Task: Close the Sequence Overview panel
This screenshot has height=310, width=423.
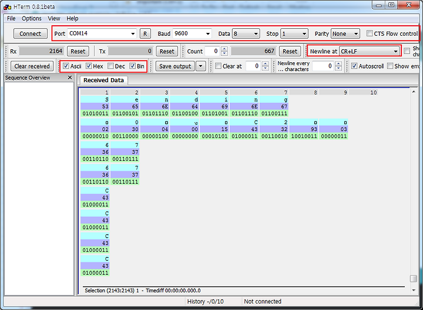Action: pyautogui.click(x=70, y=77)
